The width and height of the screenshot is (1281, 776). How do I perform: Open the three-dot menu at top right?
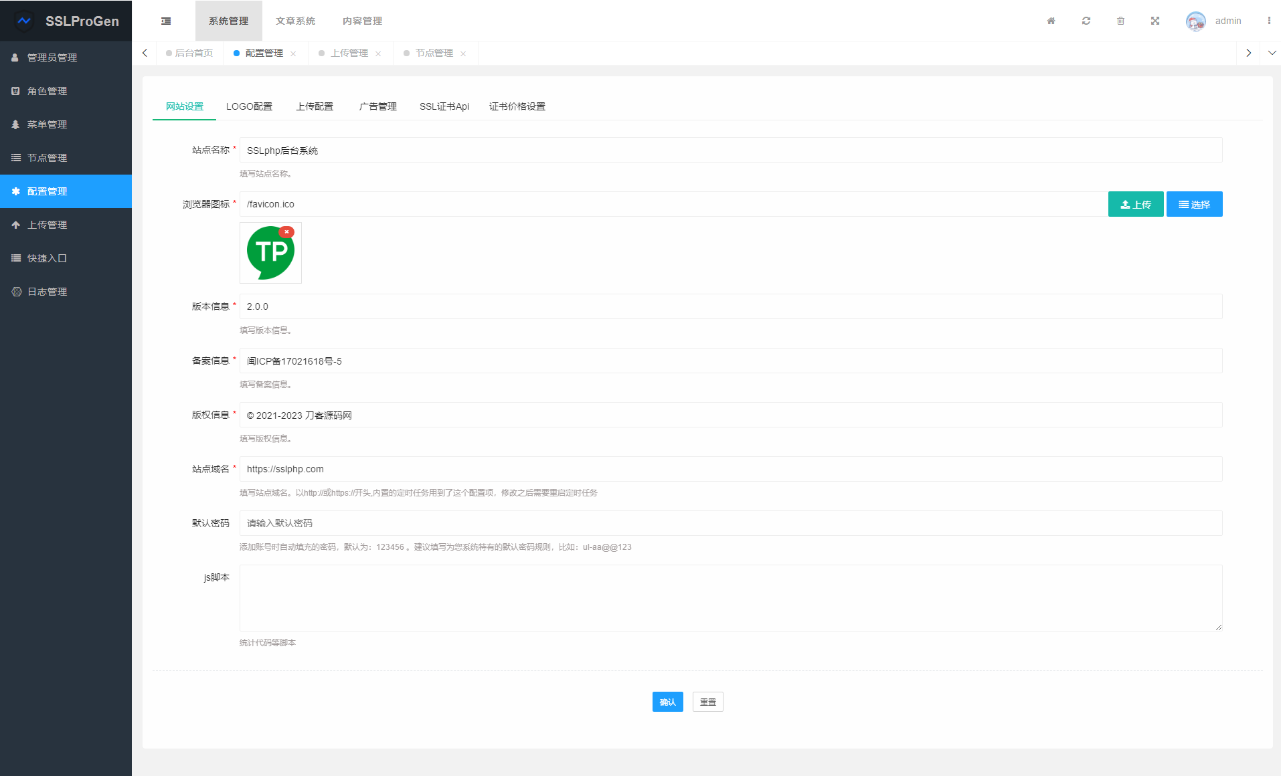pyautogui.click(x=1270, y=21)
